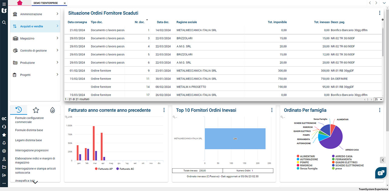Click the blue METALMECCANICA ITALIA SRL bar
This screenshot has width=389, height=191.
tap(235, 139)
